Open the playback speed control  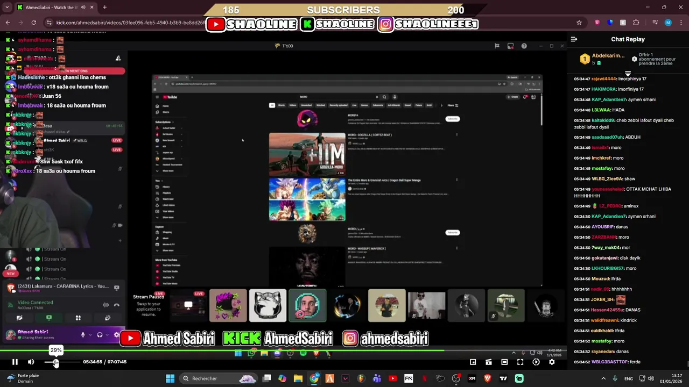pos(536,362)
